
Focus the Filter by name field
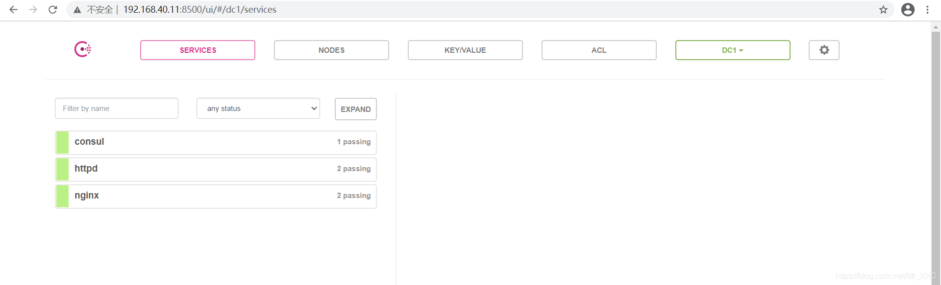click(x=117, y=109)
